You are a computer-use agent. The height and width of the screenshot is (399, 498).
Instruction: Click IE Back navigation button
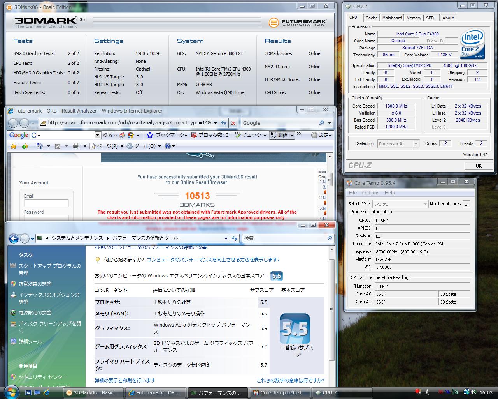coord(13,123)
